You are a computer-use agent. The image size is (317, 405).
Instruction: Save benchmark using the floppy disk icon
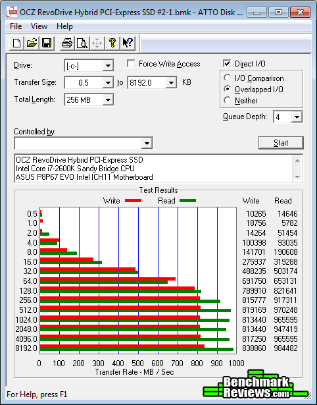(x=47, y=43)
